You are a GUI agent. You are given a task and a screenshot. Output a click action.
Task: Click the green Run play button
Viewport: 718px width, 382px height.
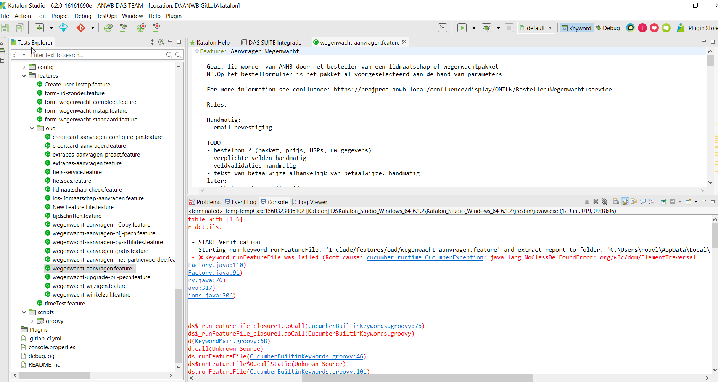[x=462, y=28]
